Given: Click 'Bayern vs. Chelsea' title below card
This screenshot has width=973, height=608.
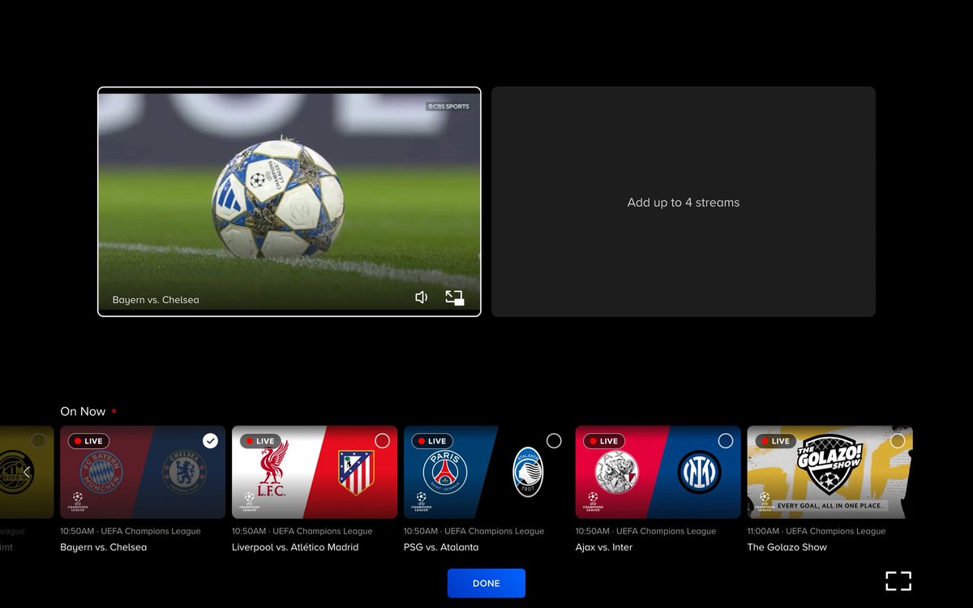Looking at the screenshot, I should point(104,547).
